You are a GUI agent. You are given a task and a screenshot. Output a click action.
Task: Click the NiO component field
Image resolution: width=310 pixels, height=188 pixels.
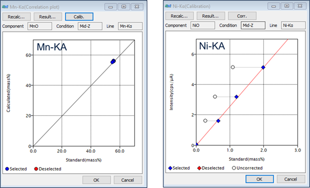point(202,26)
